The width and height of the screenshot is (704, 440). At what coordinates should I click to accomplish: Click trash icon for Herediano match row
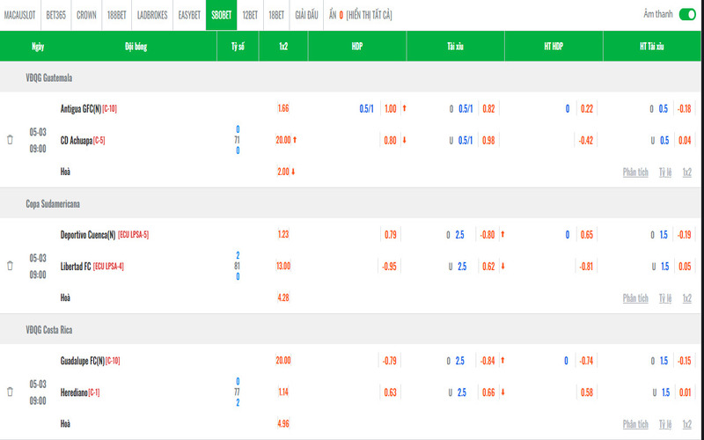coord(10,392)
